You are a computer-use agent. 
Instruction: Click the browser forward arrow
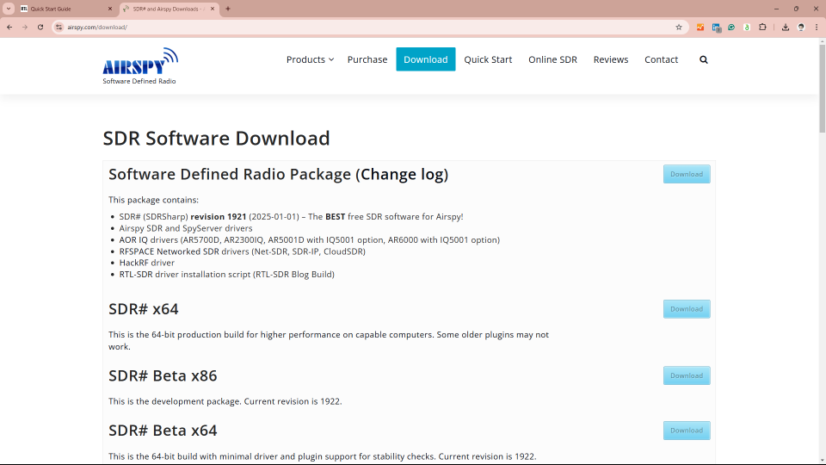tap(25, 27)
